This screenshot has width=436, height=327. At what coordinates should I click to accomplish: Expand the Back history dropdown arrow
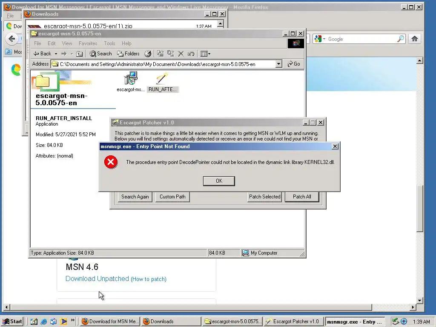pyautogui.click(x=56, y=54)
